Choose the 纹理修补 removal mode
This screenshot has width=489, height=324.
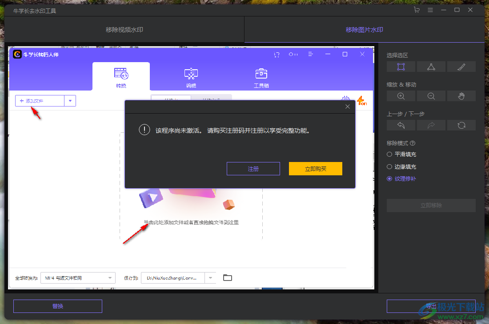(x=401, y=179)
